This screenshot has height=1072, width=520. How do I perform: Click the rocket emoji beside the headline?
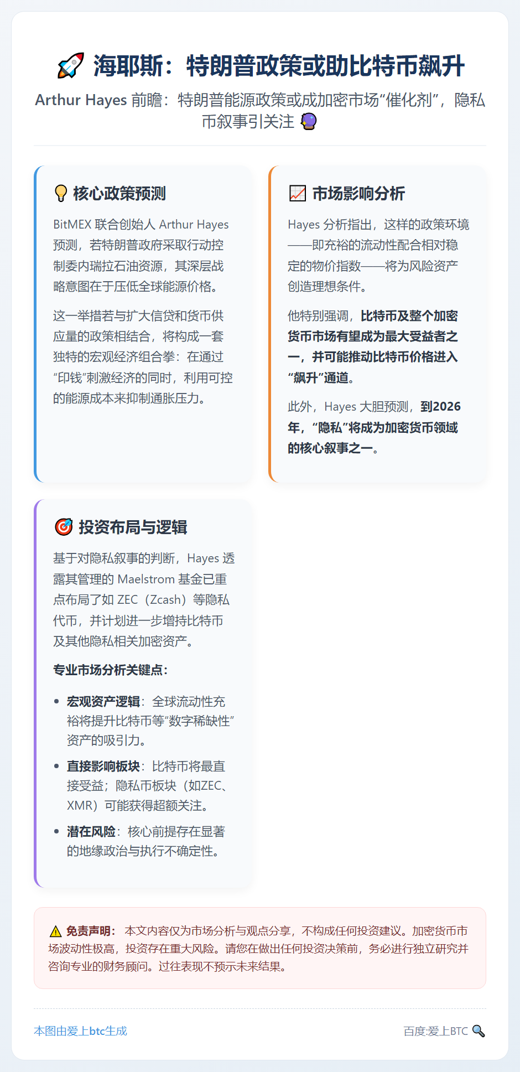point(71,66)
